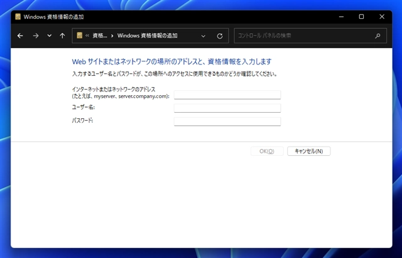Viewport: 402px width, 258px height.
Task: Click the パスワード: label
Action: click(82, 121)
